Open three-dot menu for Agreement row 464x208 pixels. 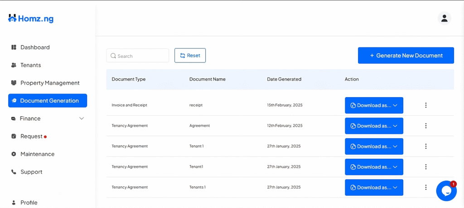426,126
